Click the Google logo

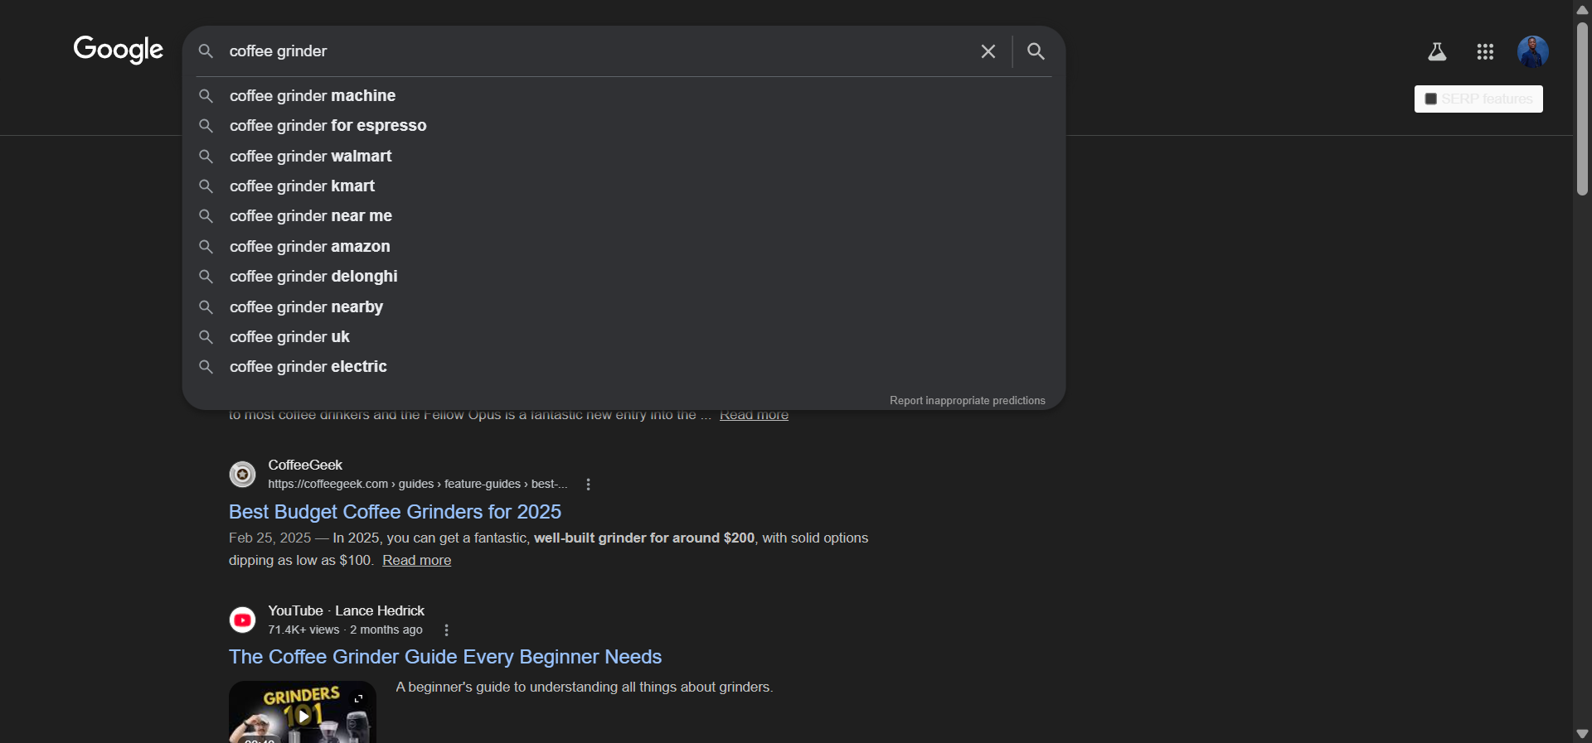point(119,50)
